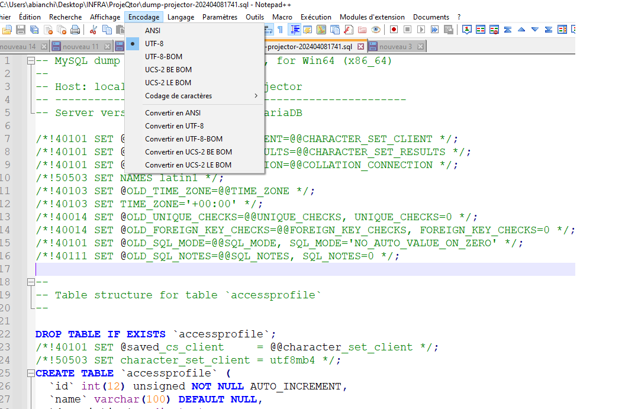Close the nouveau 3 tab

[419, 47]
